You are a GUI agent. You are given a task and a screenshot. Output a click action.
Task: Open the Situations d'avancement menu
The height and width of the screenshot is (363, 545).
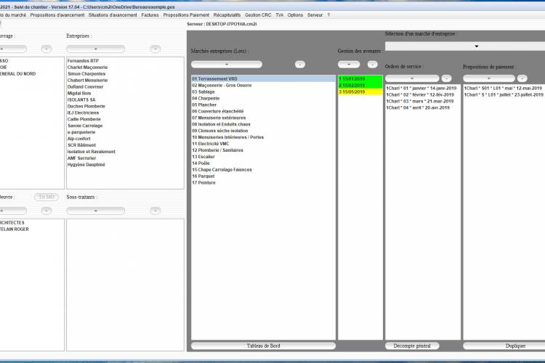point(113,15)
